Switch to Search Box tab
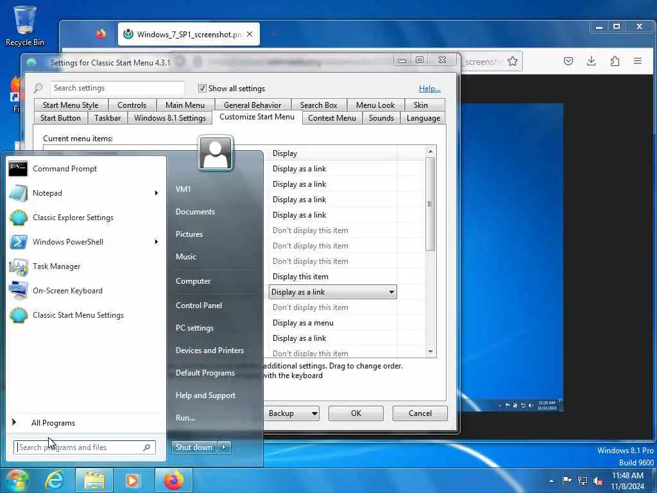 pos(318,105)
